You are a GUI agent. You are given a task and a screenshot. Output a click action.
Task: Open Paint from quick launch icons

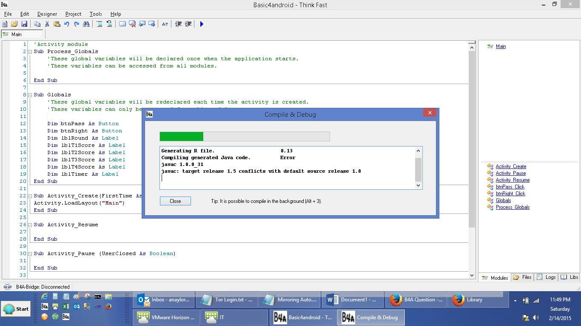77,296
